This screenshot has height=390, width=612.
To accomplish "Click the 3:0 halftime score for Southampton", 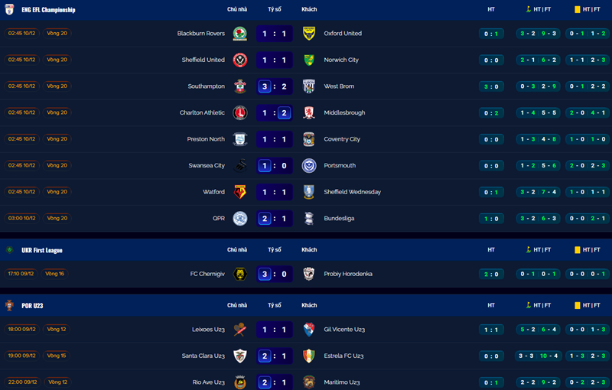I will 491,86.
